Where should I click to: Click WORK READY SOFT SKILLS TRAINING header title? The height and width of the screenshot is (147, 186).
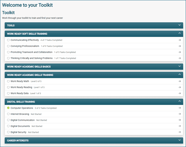[27, 34]
